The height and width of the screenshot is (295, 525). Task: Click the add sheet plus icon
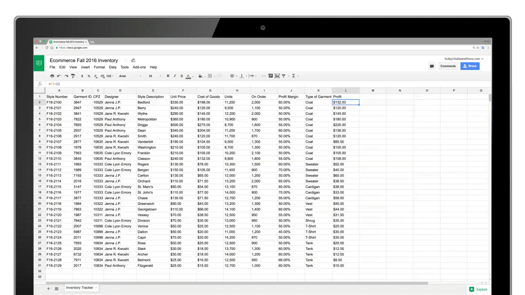click(x=48, y=288)
